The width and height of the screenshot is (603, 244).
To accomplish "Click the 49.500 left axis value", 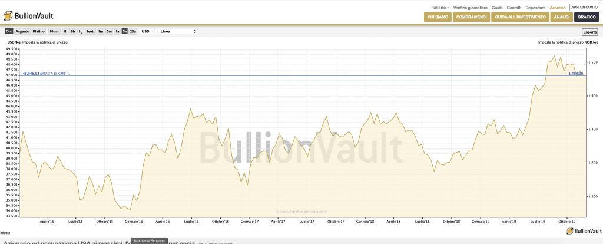I will pos(12,49).
